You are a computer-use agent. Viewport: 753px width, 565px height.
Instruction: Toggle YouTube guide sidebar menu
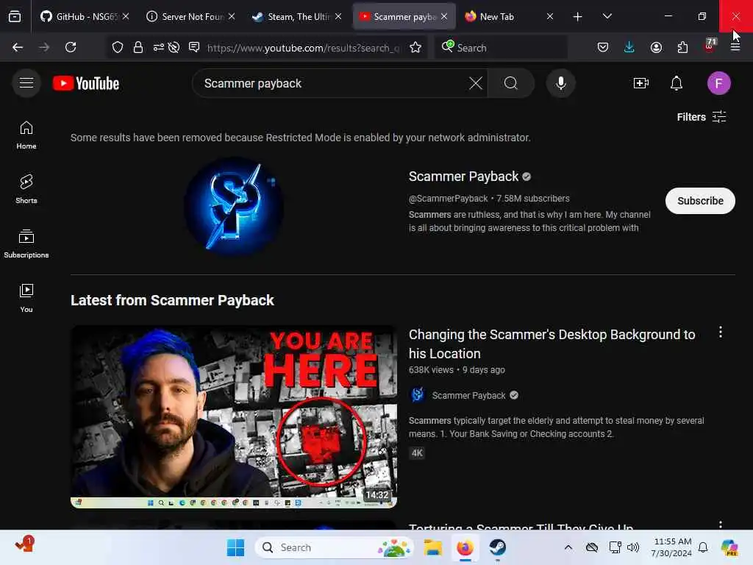26,83
